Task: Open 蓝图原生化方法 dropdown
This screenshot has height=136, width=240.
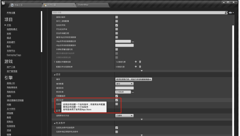Action: 124,116
